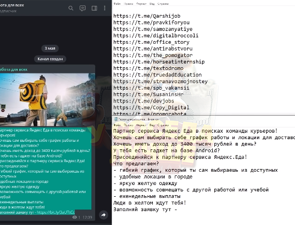Image resolution: width=295 pixels, height=225 pixels.
Task: Open the Формат menu in the upper Notepad
Action: click(x=141, y=4)
